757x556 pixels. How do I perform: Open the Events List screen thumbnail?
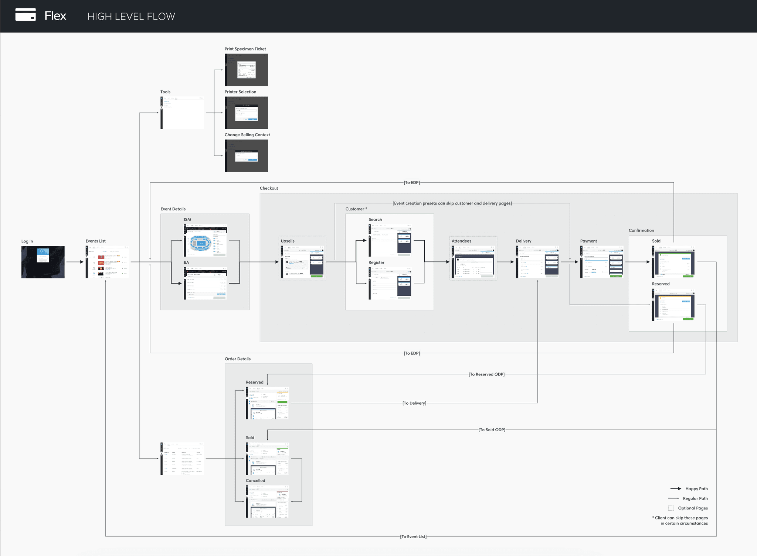[107, 262]
